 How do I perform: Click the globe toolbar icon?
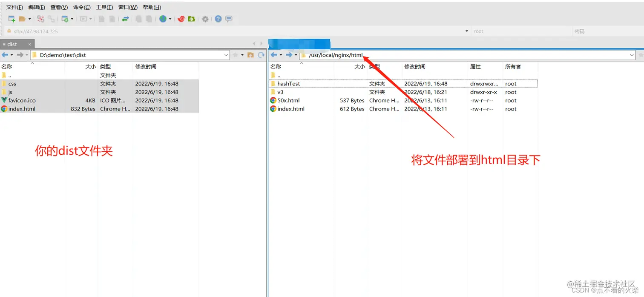(x=163, y=19)
